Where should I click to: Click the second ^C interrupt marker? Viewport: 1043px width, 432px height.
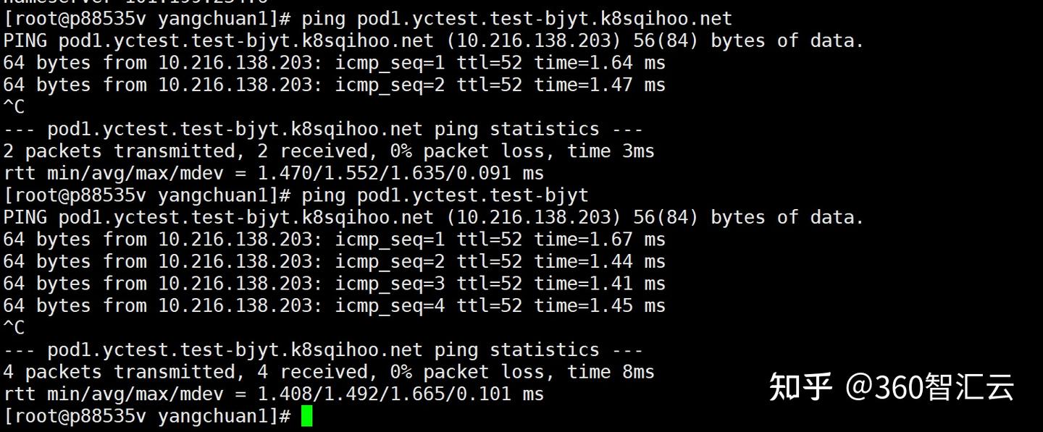[14, 329]
